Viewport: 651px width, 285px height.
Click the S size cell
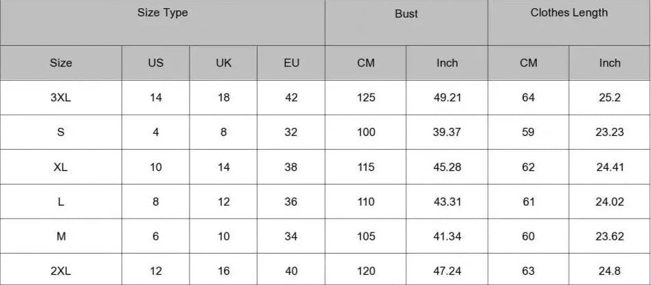click(61, 133)
